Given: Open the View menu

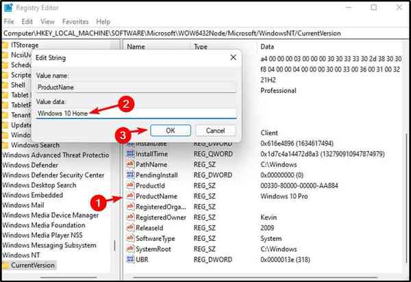Looking at the screenshot, I should point(47,21).
